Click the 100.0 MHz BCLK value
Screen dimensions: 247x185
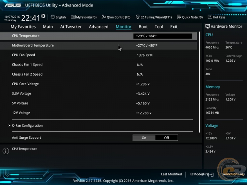click(212, 61)
